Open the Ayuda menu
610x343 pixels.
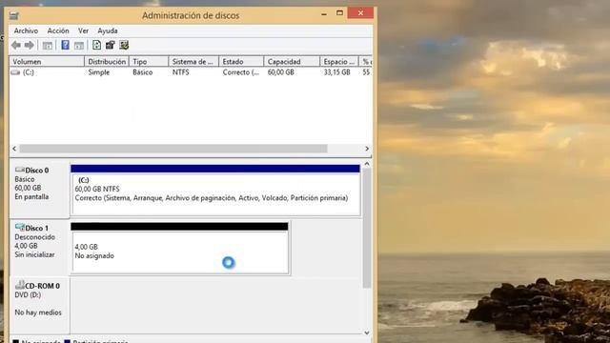coord(108,30)
